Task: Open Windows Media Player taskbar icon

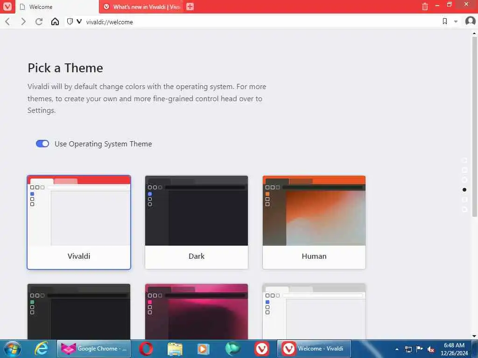Action: tap(203, 349)
